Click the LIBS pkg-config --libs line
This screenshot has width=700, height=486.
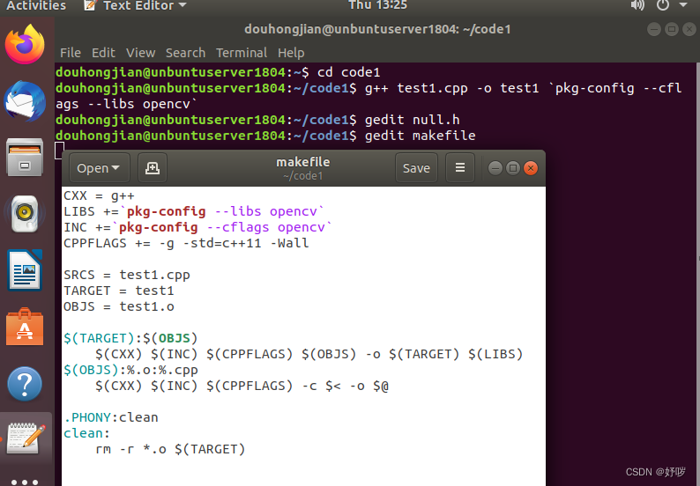[194, 211]
